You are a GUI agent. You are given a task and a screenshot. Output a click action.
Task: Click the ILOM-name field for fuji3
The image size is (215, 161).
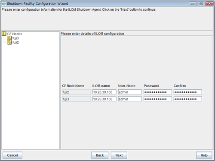click(x=104, y=99)
